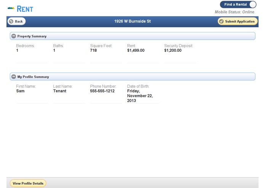The height and width of the screenshot is (188, 265).
Task: Click the Phone Number label
Action: pos(103,86)
